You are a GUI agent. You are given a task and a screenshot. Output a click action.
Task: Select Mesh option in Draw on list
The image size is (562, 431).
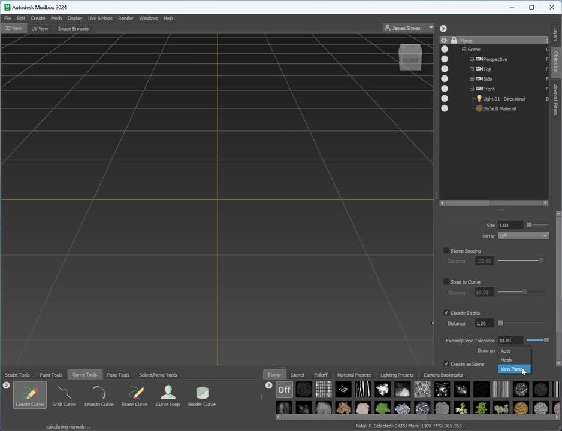(x=506, y=360)
